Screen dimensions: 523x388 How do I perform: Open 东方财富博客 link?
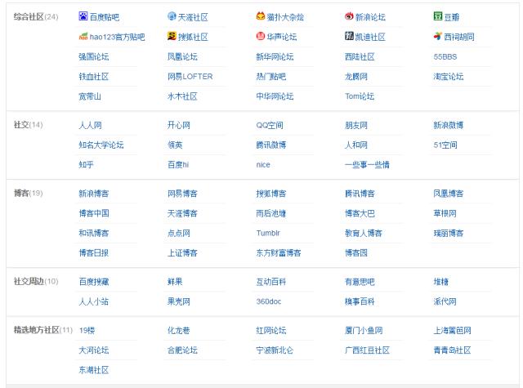tap(279, 253)
